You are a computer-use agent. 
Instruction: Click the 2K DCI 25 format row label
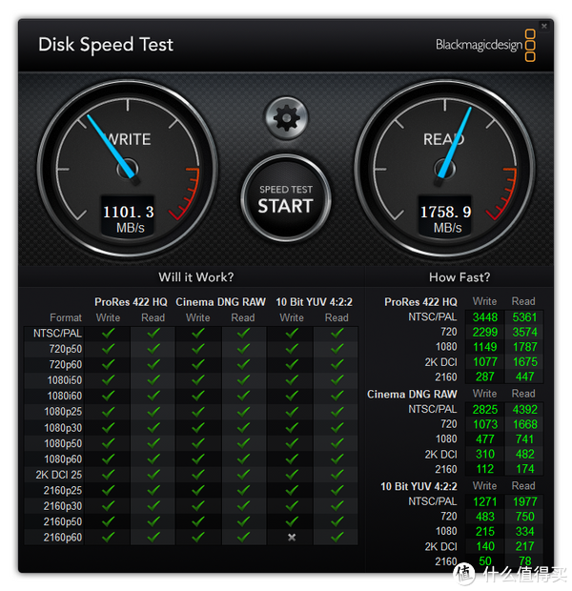(x=59, y=475)
